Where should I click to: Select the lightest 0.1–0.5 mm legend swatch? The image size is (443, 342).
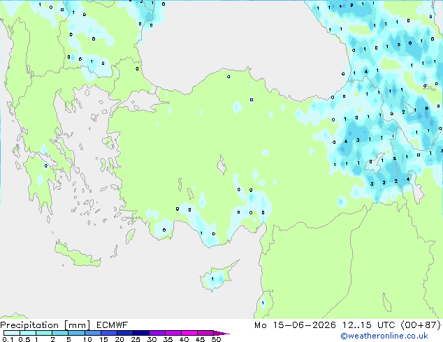(12, 333)
